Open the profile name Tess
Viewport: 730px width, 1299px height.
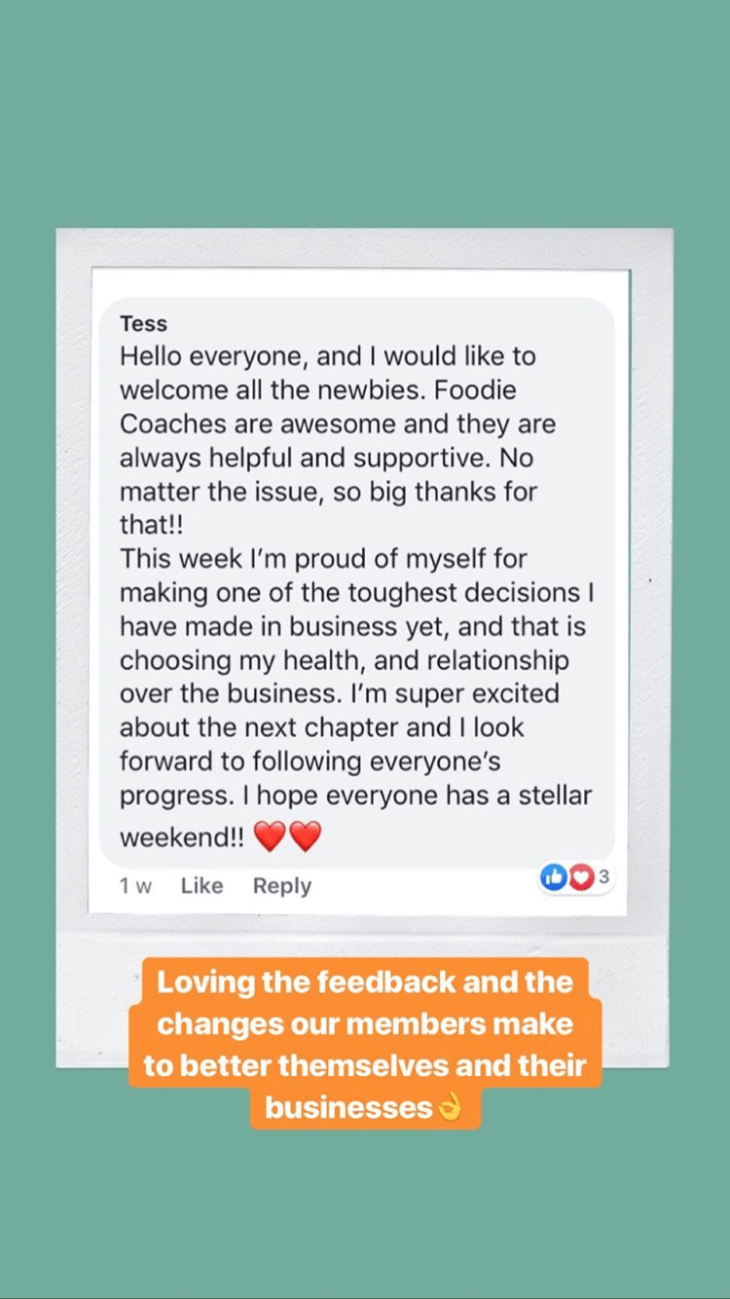(x=143, y=324)
